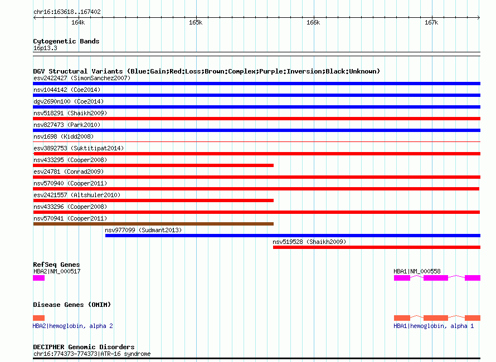Click the thin nsv1698 (Kidd2008) variant line
The height and width of the screenshot is (362, 496).
(x=256, y=141)
